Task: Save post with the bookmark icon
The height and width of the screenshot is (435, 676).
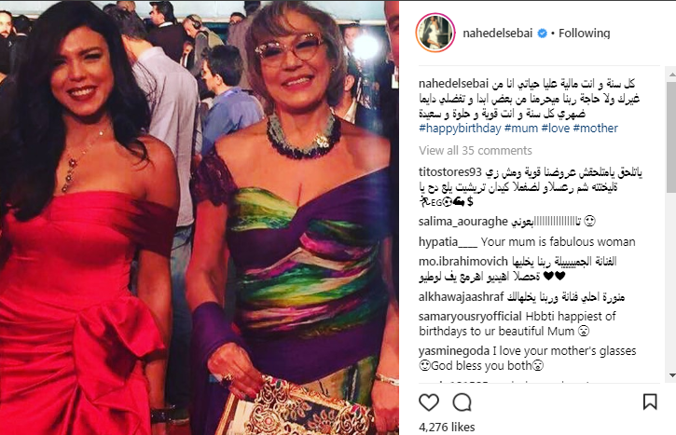Action: click(650, 401)
